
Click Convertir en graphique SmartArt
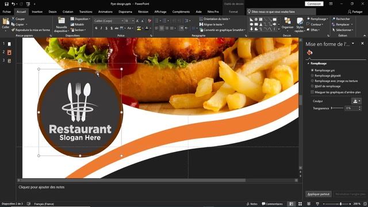[223, 30]
